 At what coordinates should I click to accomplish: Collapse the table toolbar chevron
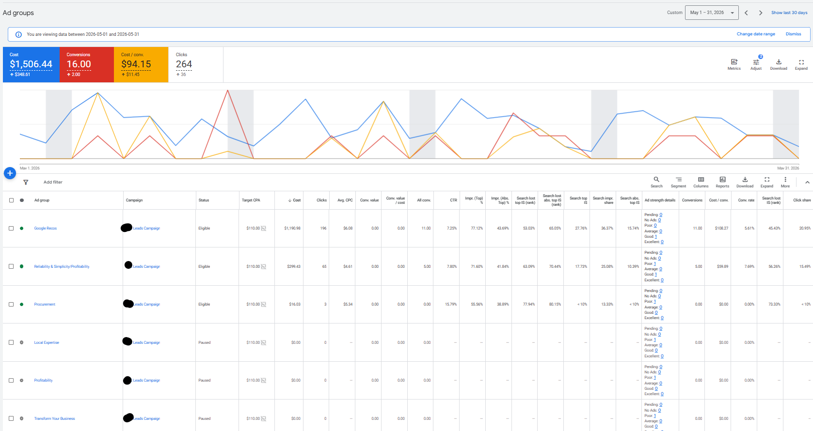point(807,183)
